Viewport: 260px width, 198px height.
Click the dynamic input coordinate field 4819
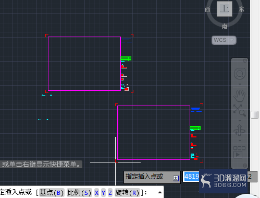191,177
